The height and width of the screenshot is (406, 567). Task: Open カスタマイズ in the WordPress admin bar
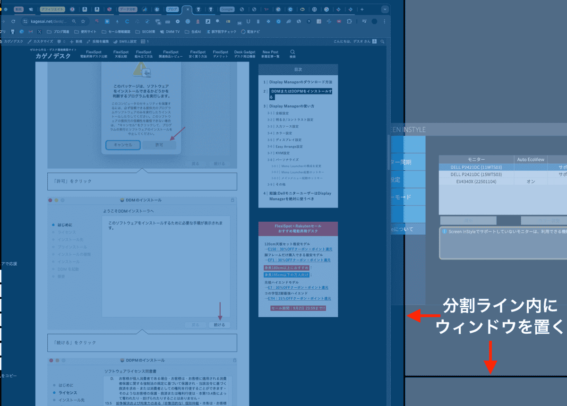[40, 42]
